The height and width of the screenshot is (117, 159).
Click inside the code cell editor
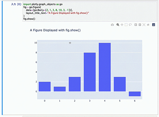click(90, 12)
